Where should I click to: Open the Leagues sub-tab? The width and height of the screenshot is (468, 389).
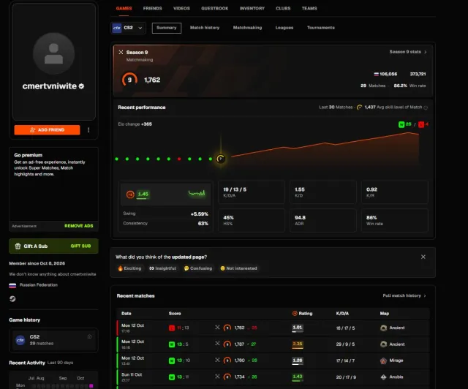pyautogui.click(x=284, y=28)
